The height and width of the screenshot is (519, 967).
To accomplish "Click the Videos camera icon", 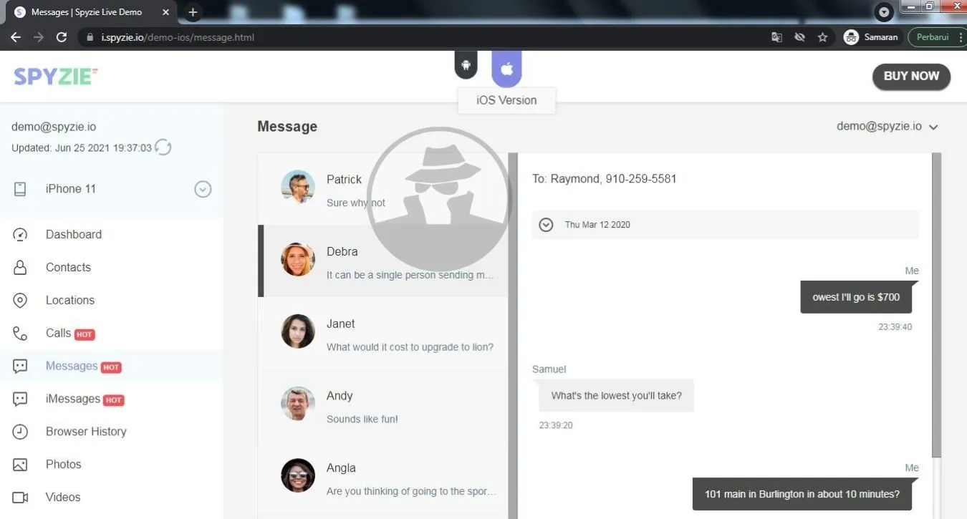I will click(x=20, y=498).
